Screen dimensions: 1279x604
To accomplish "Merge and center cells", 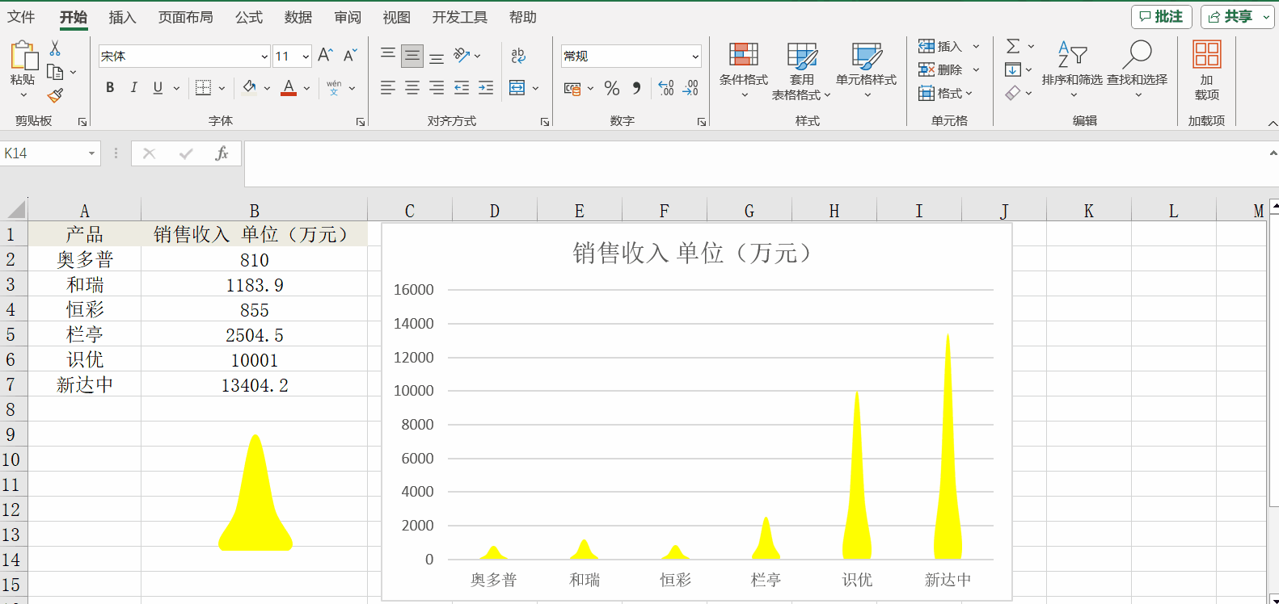I will 517,87.
